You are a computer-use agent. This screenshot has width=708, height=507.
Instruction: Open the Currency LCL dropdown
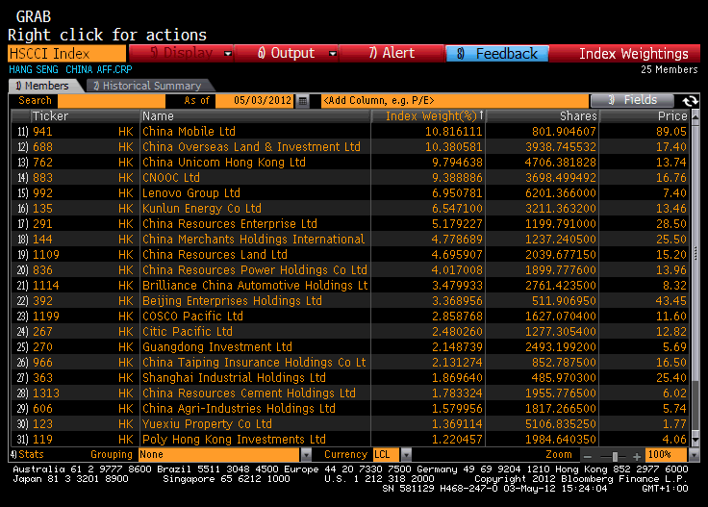[x=407, y=454]
